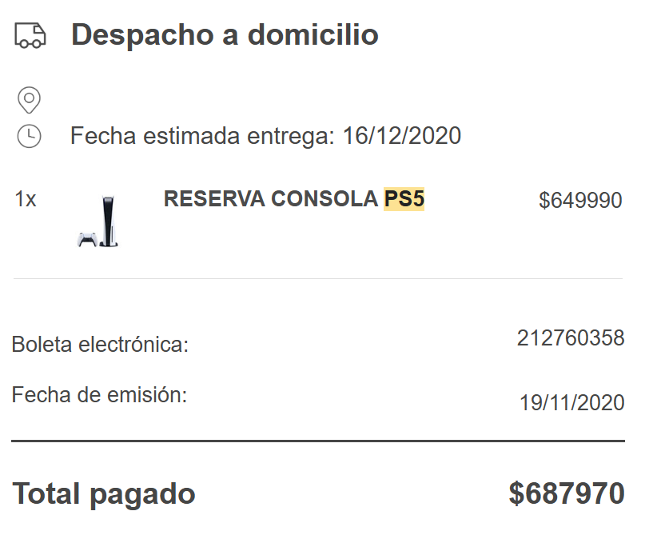The width and height of the screenshot is (653, 539).
Task: Click the white DualSense controller in product image
Action: coord(87,238)
